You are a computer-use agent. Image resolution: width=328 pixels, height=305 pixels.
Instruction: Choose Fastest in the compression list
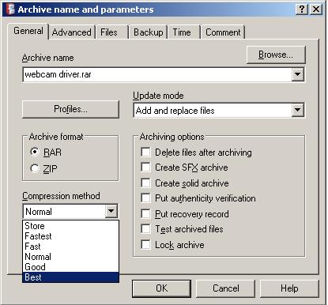[70, 236]
